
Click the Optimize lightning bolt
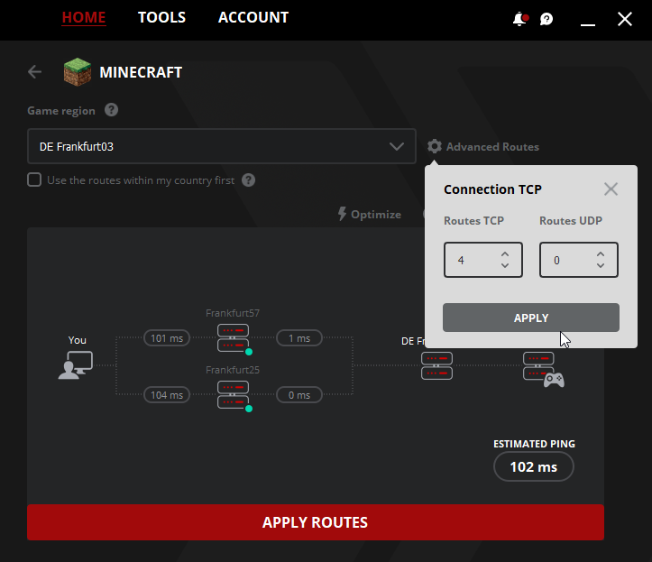[x=342, y=214]
